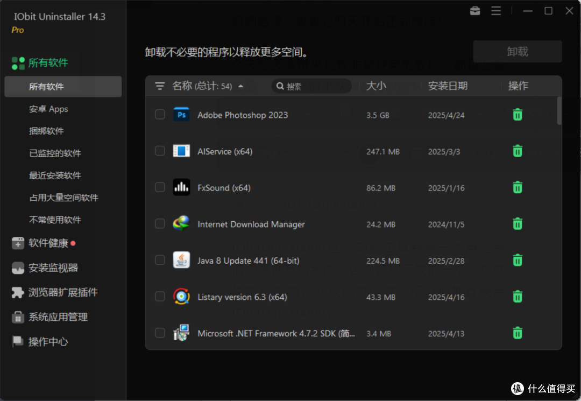581x401 pixels.
Task: Click the 安装监视器 sidebar icon
Action: (18, 268)
